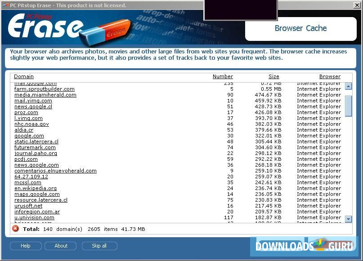The width and height of the screenshot is (363, 261).
Task: Select the journal.paho.org entry
Action: 36,153
